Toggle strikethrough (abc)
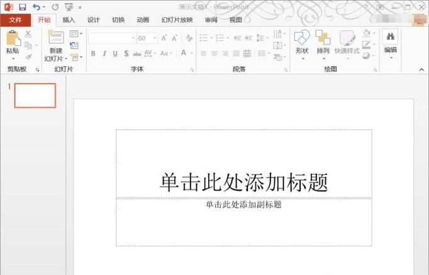This screenshot has width=429, height=275. [x=136, y=53]
